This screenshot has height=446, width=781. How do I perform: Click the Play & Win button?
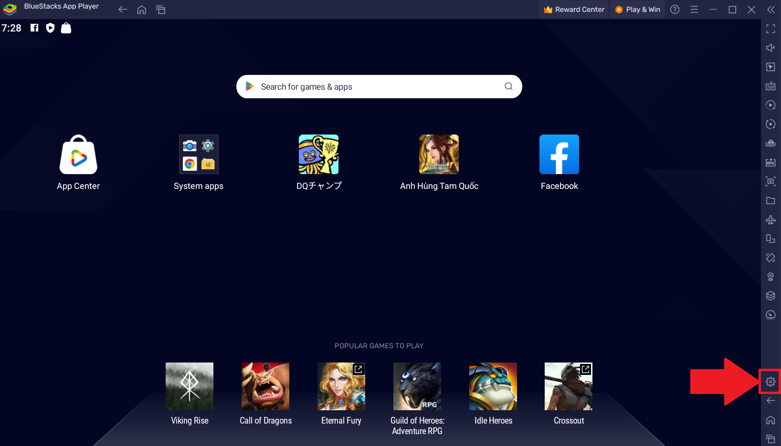point(637,10)
